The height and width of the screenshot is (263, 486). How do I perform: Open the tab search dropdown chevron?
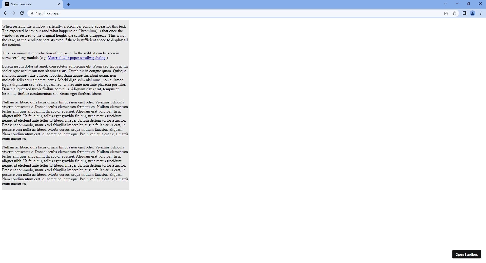445,4
